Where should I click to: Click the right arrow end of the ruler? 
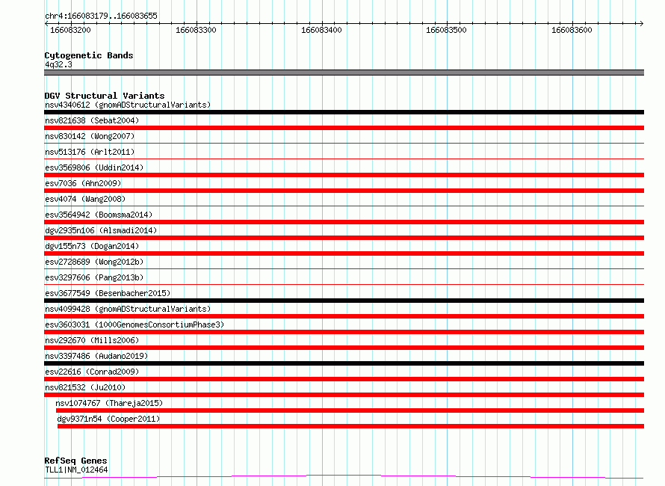coord(642,23)
